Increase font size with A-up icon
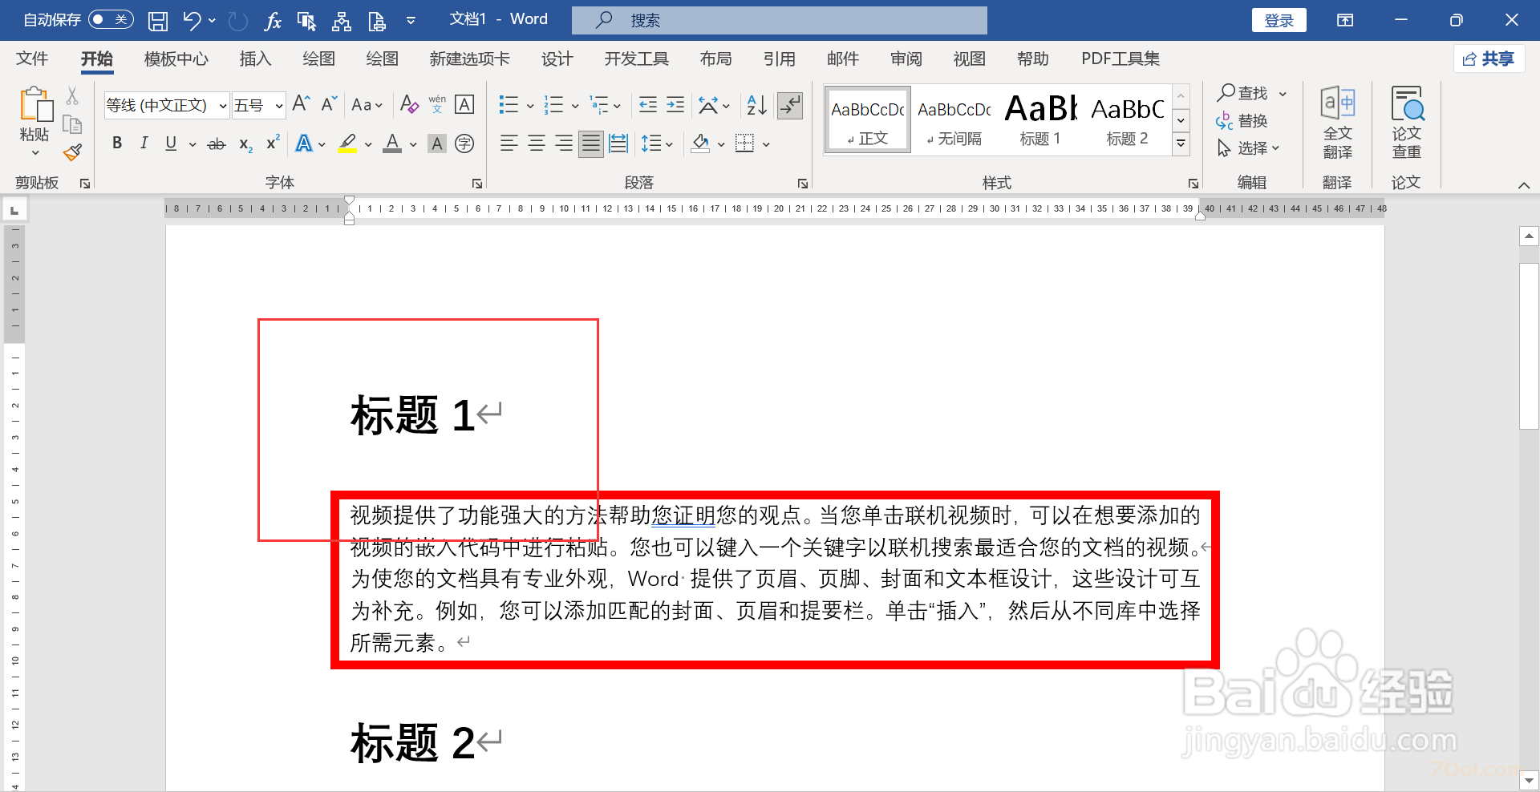 point(301,104)
